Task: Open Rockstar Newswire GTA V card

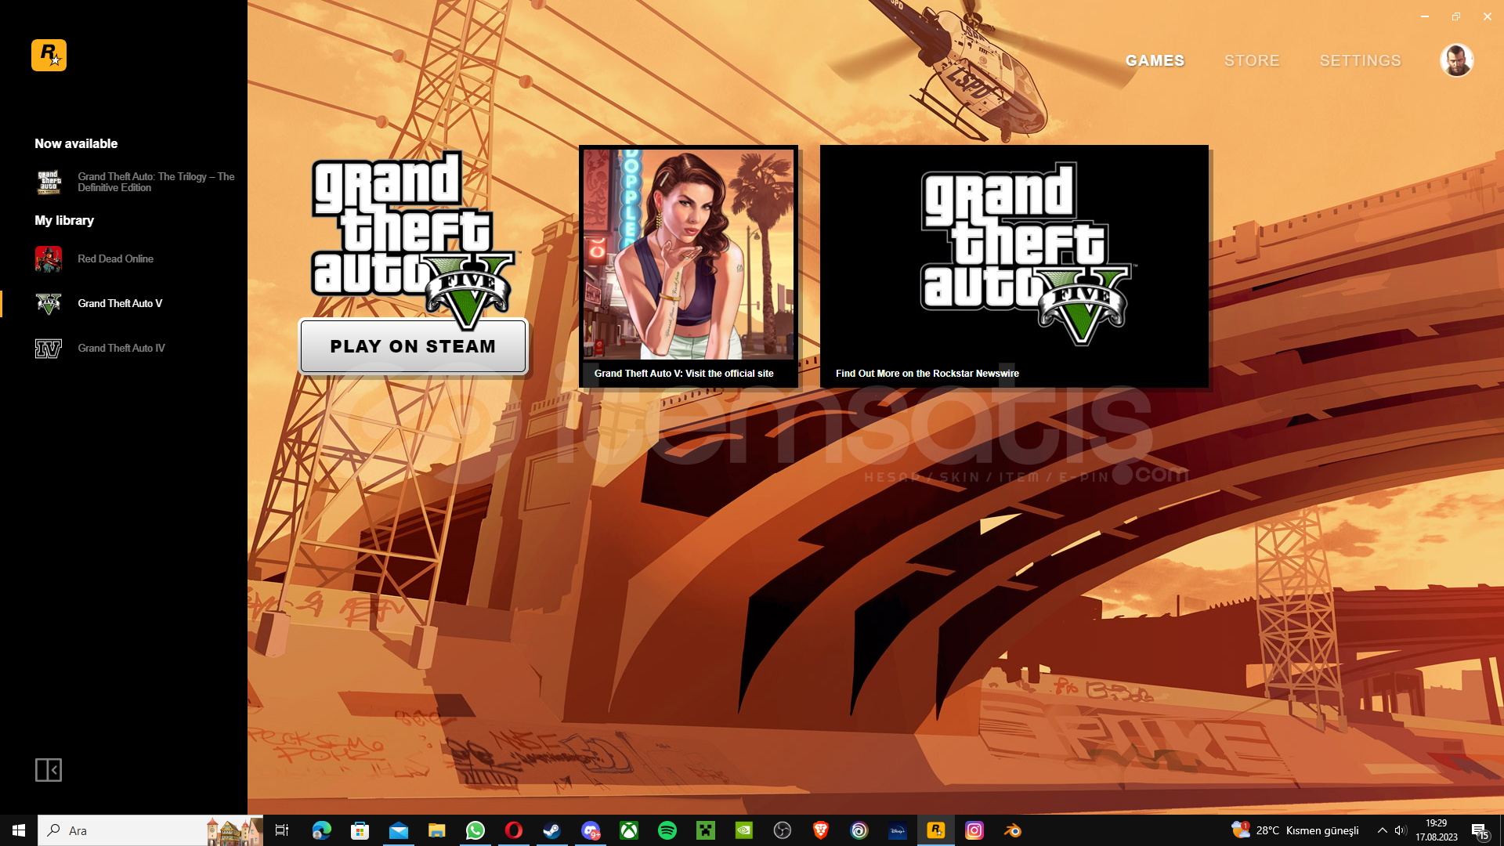Action: [x=1014, y=266]
